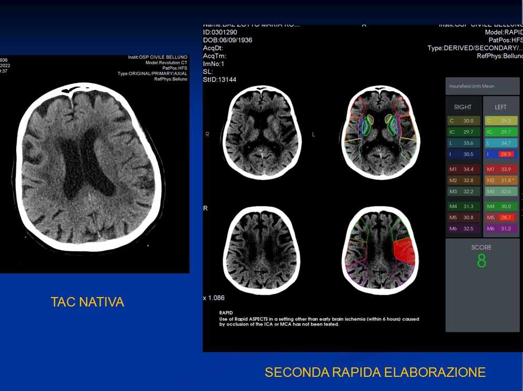Select the right M1 row valued 34.4

pos(463,169)
